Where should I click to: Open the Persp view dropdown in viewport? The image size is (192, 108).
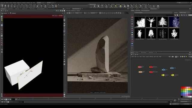click(56, 16)
